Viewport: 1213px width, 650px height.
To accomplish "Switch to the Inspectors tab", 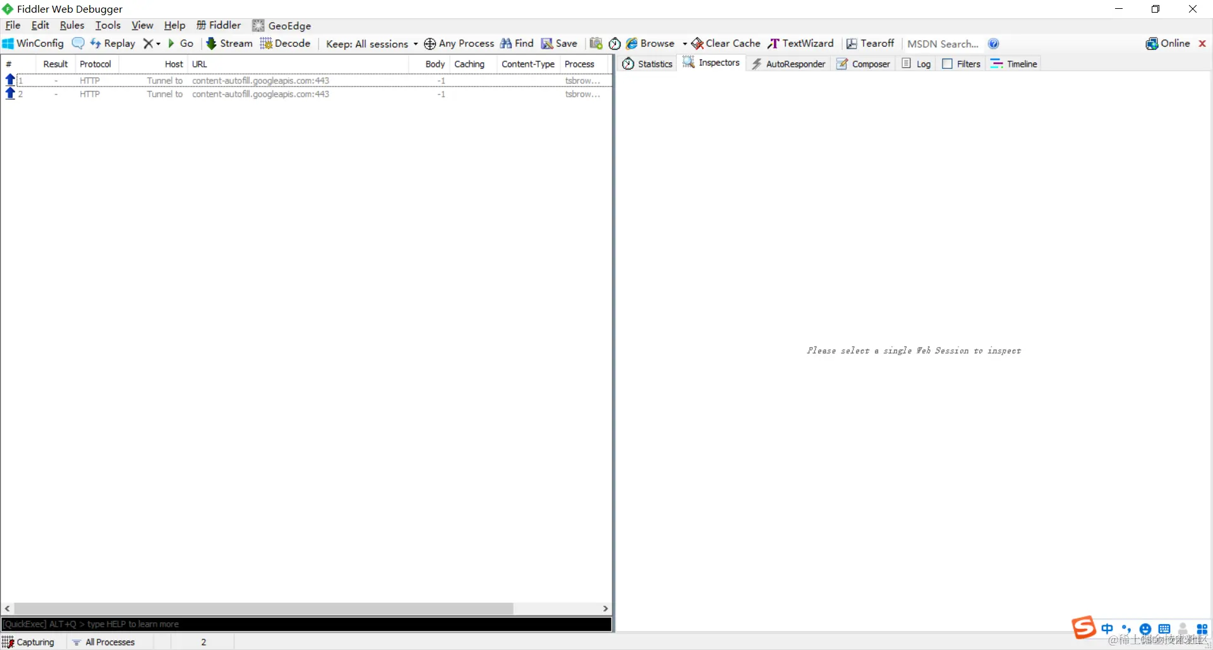I will (x=711, y=62).
